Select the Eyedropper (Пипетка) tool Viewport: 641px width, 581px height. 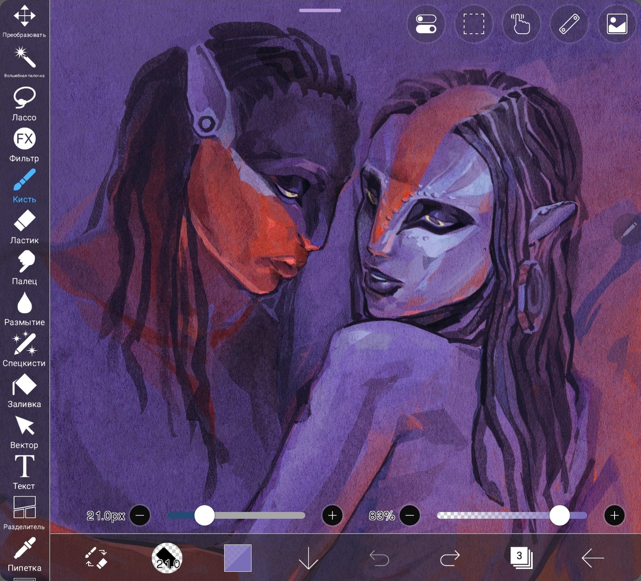24,554
